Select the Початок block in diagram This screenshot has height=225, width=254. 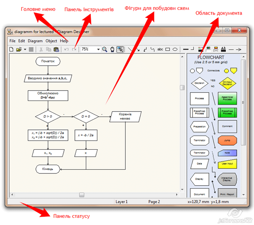click(x=48, y=62)
